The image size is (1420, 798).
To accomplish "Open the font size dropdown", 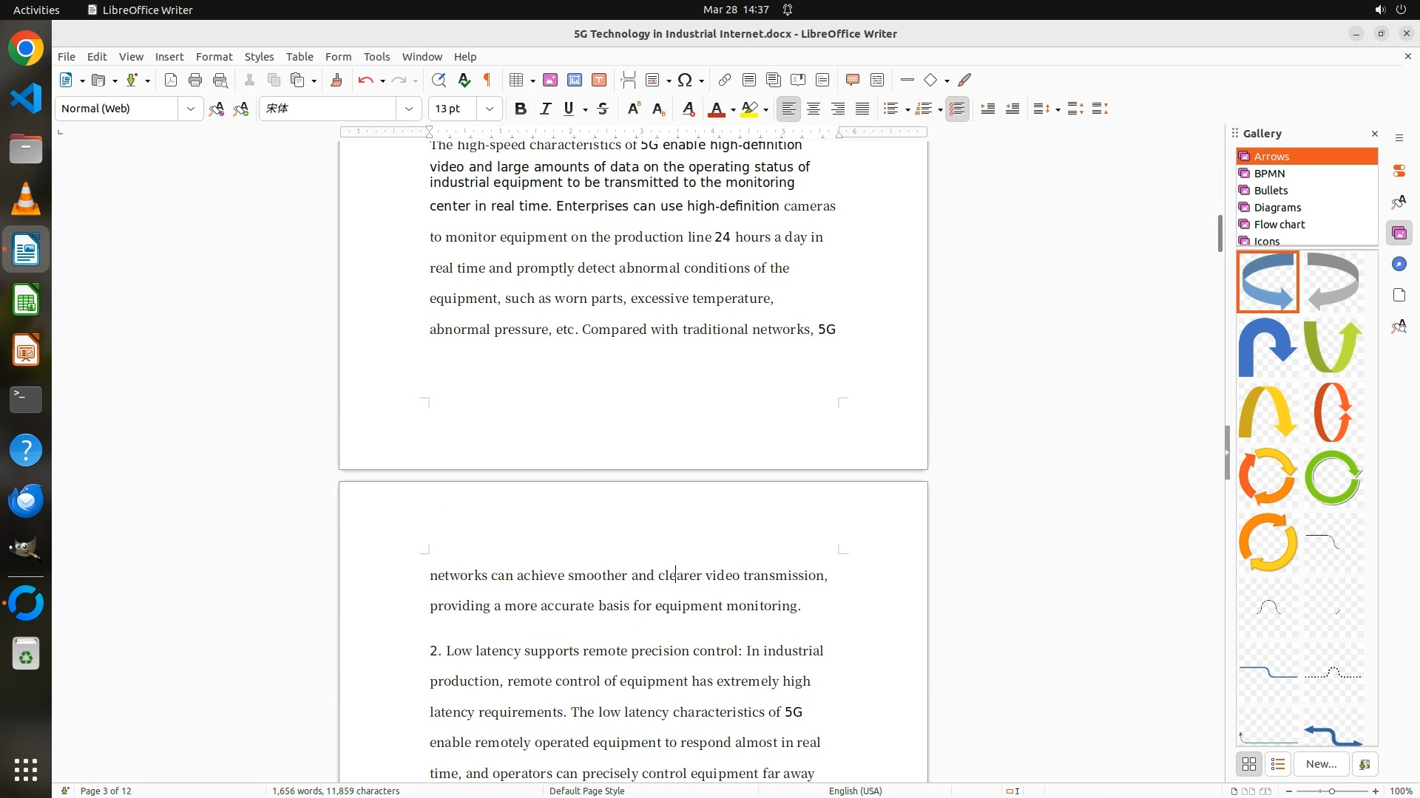I will (489, 109).
